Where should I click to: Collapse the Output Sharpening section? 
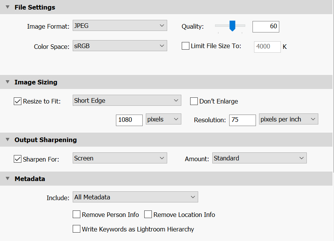pos(7,139)
